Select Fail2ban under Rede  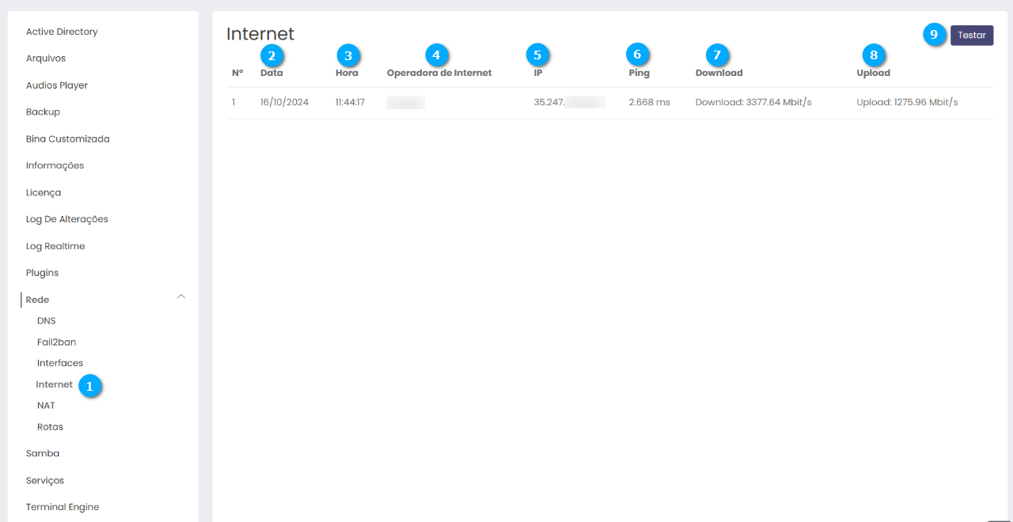(x=56, y=342)
